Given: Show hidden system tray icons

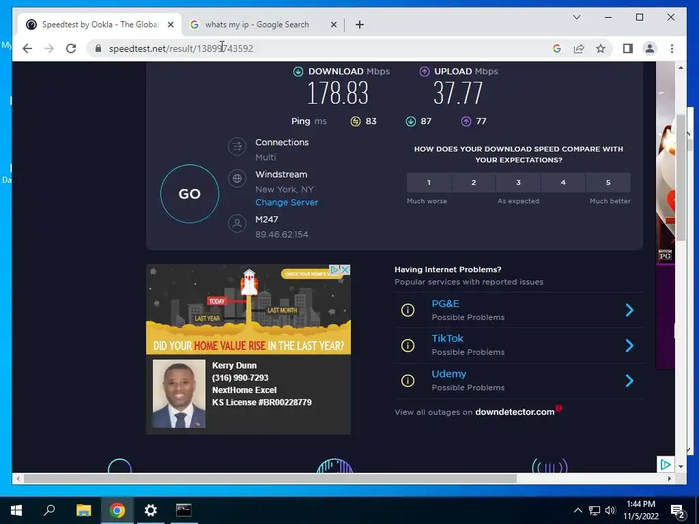Looking at the screenshot, I should (x=577, y=510).
